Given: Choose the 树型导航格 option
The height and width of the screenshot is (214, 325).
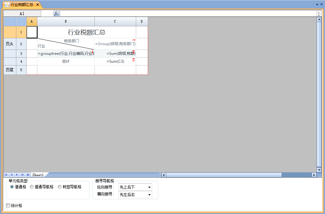Looking at the screenshot, I should 60,187.
